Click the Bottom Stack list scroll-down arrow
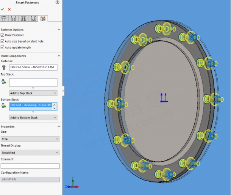This screenshot has width=231, height=195. [x=55, y=109]
